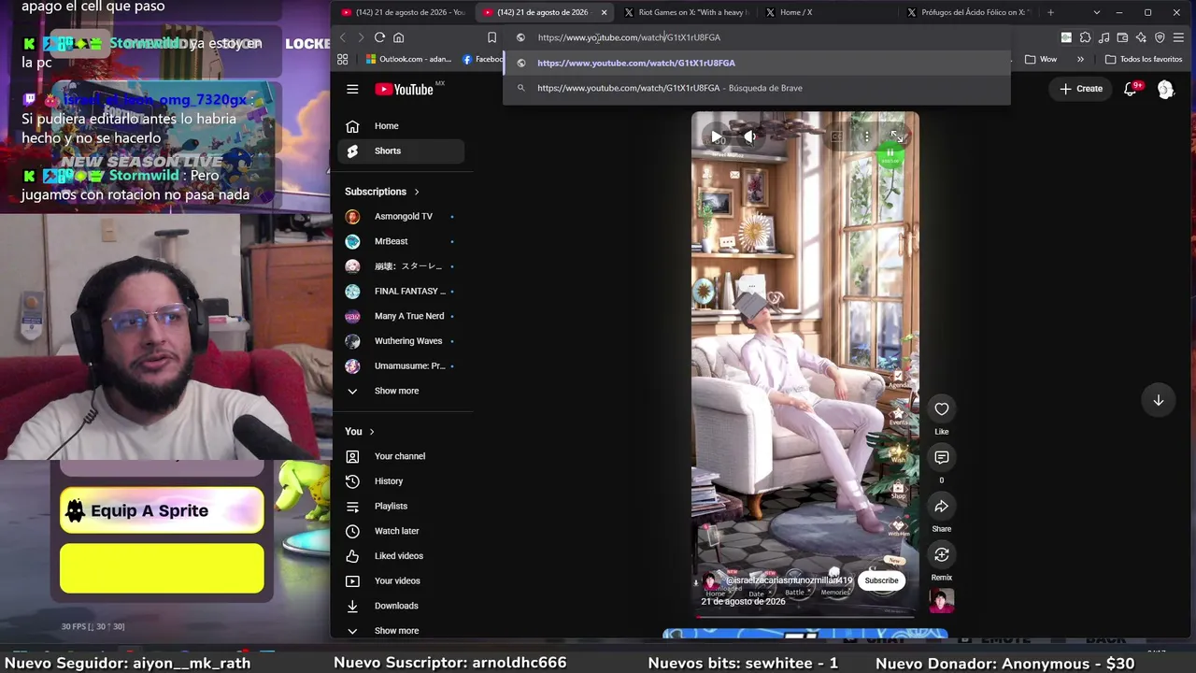The height and width of the screenshot is (673, 1196).
Task: Open the Short's comments
Action: [x=942, y=457]
